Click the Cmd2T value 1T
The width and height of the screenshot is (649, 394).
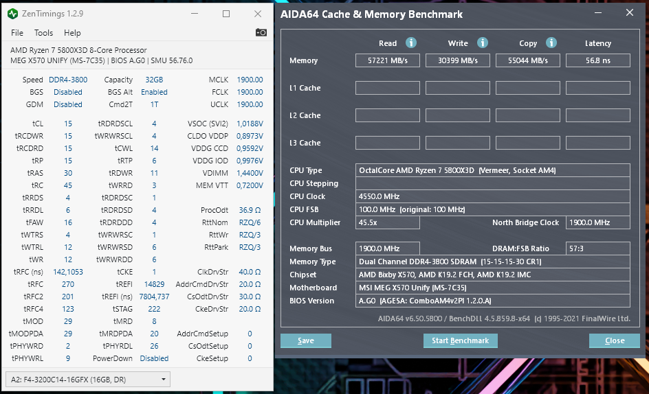tap(154, 104)
